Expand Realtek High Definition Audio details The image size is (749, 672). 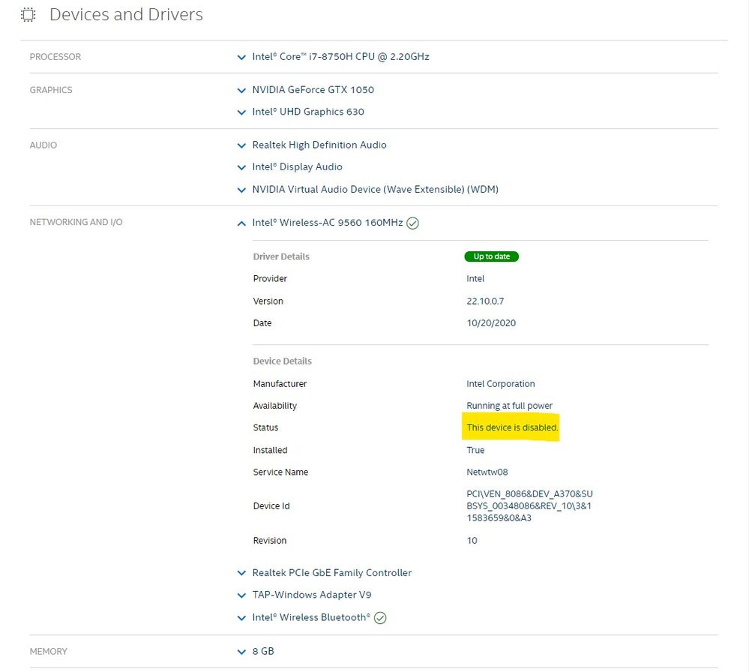pos(241,145)
